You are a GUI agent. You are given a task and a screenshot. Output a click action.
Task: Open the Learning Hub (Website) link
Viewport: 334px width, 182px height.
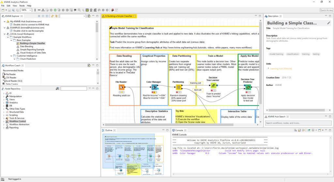(281, 69)
